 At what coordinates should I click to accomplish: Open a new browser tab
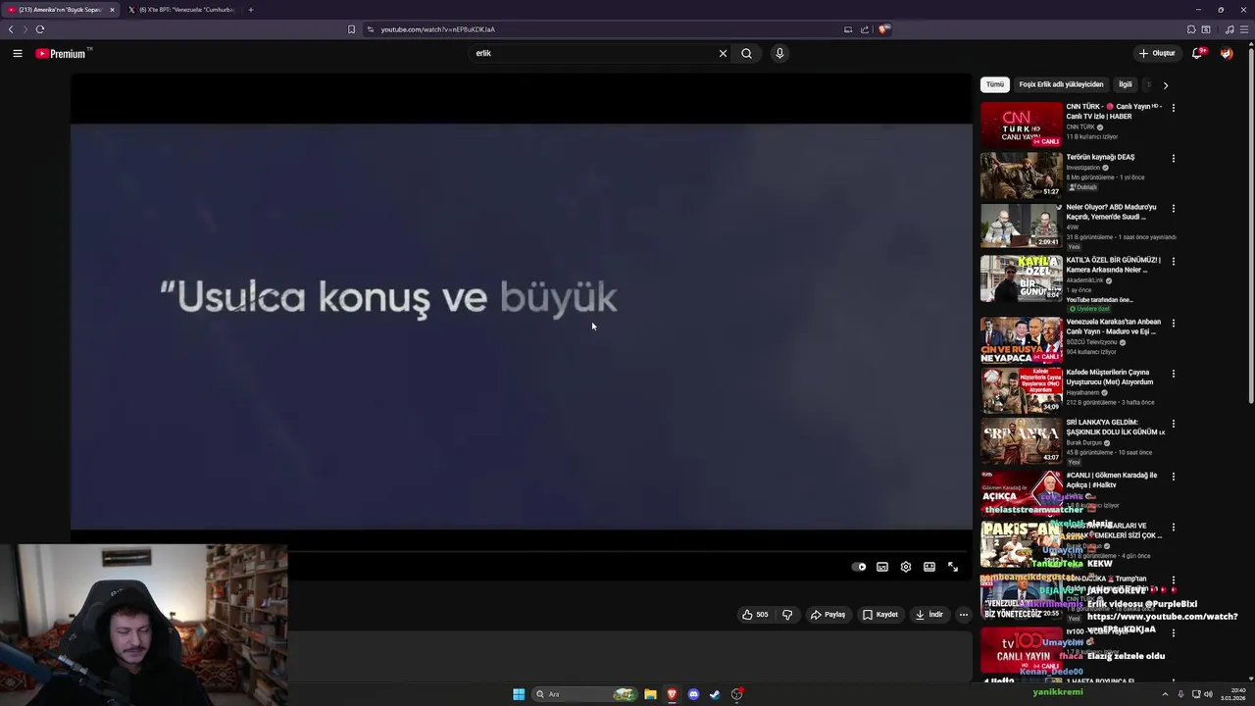click(251, 10)
